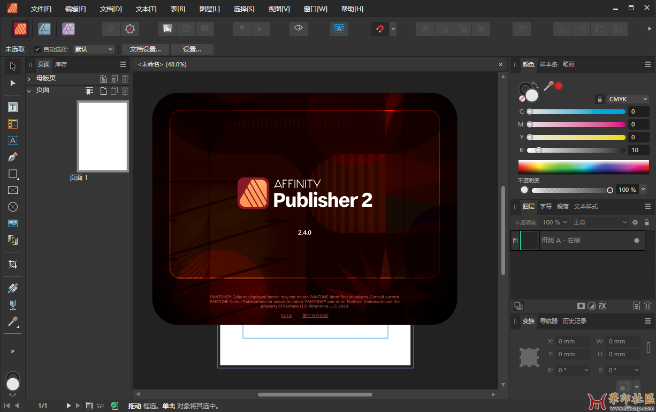Switch to the Photo persona icon
Screen dimensions: 656x412
tap(68, 29)
